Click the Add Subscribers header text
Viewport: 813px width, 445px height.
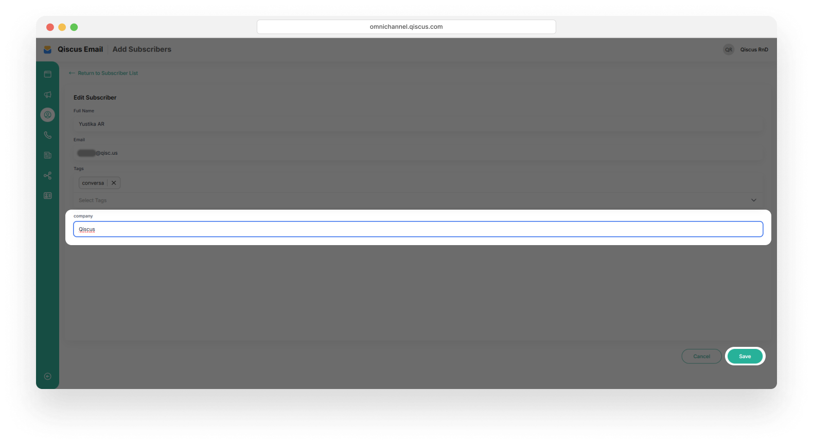click(142, 49)
